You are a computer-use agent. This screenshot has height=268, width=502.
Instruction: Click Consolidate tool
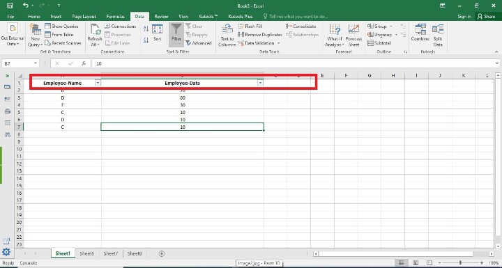click(301, 26)
